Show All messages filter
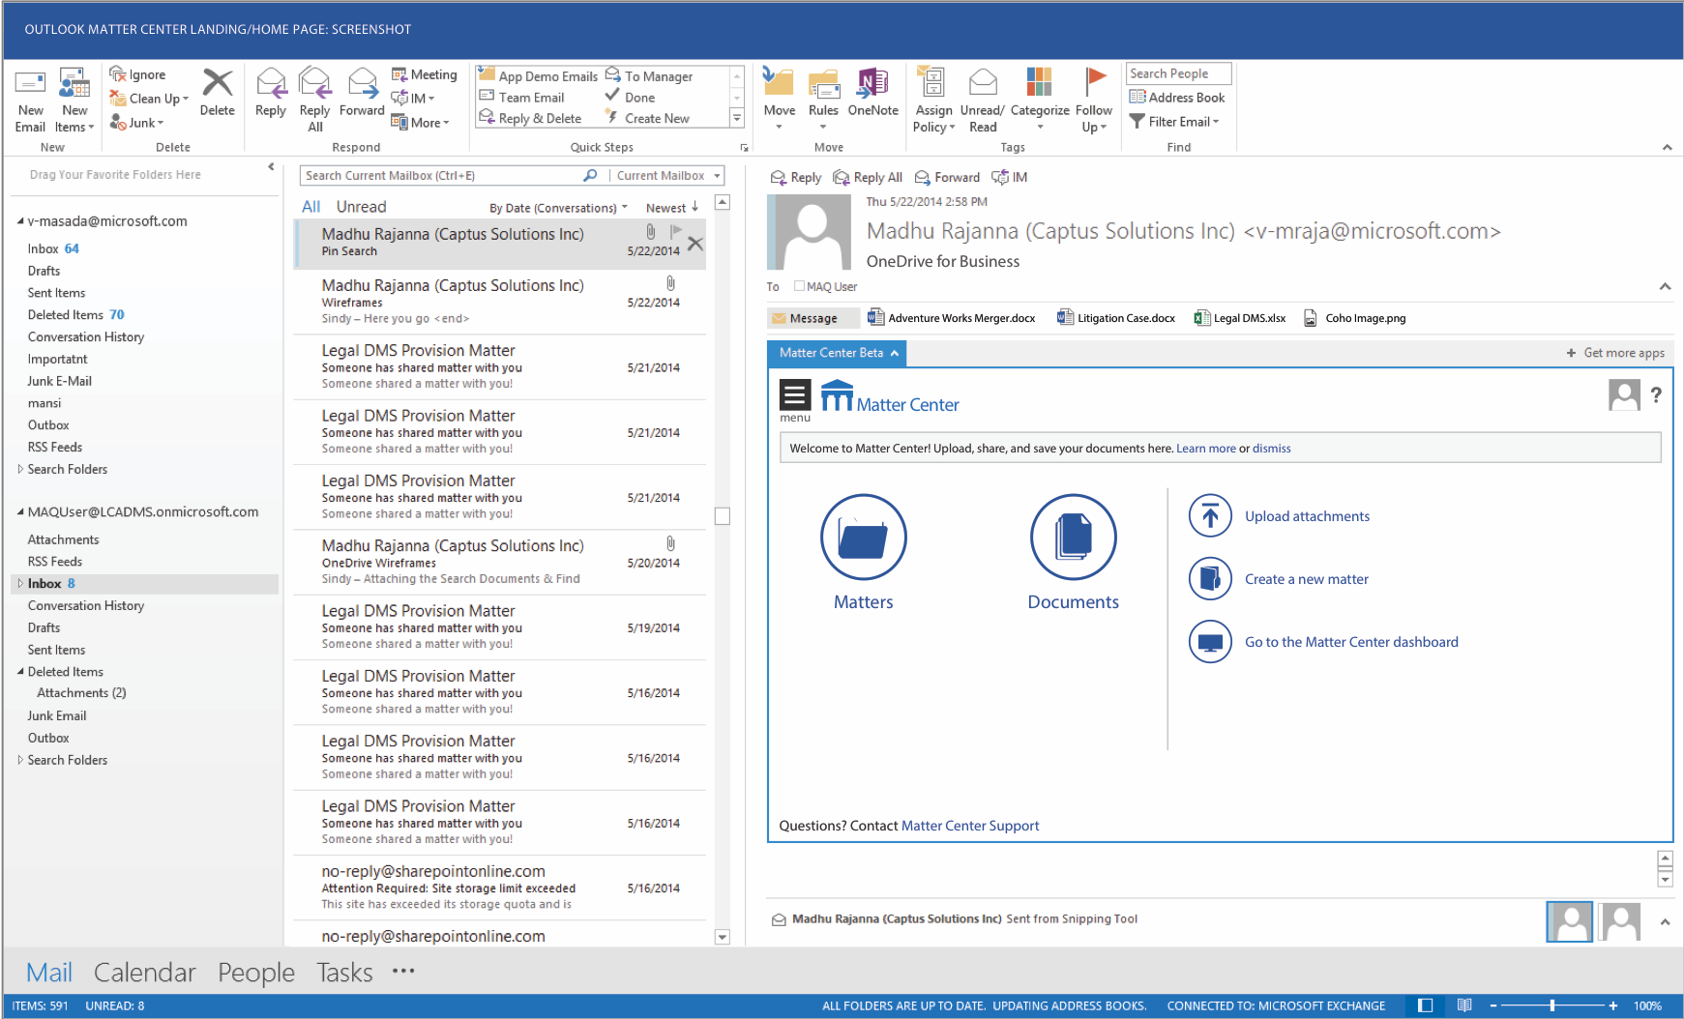The height and width of the screenshot is (1019, 1684). tap(310, 207)
